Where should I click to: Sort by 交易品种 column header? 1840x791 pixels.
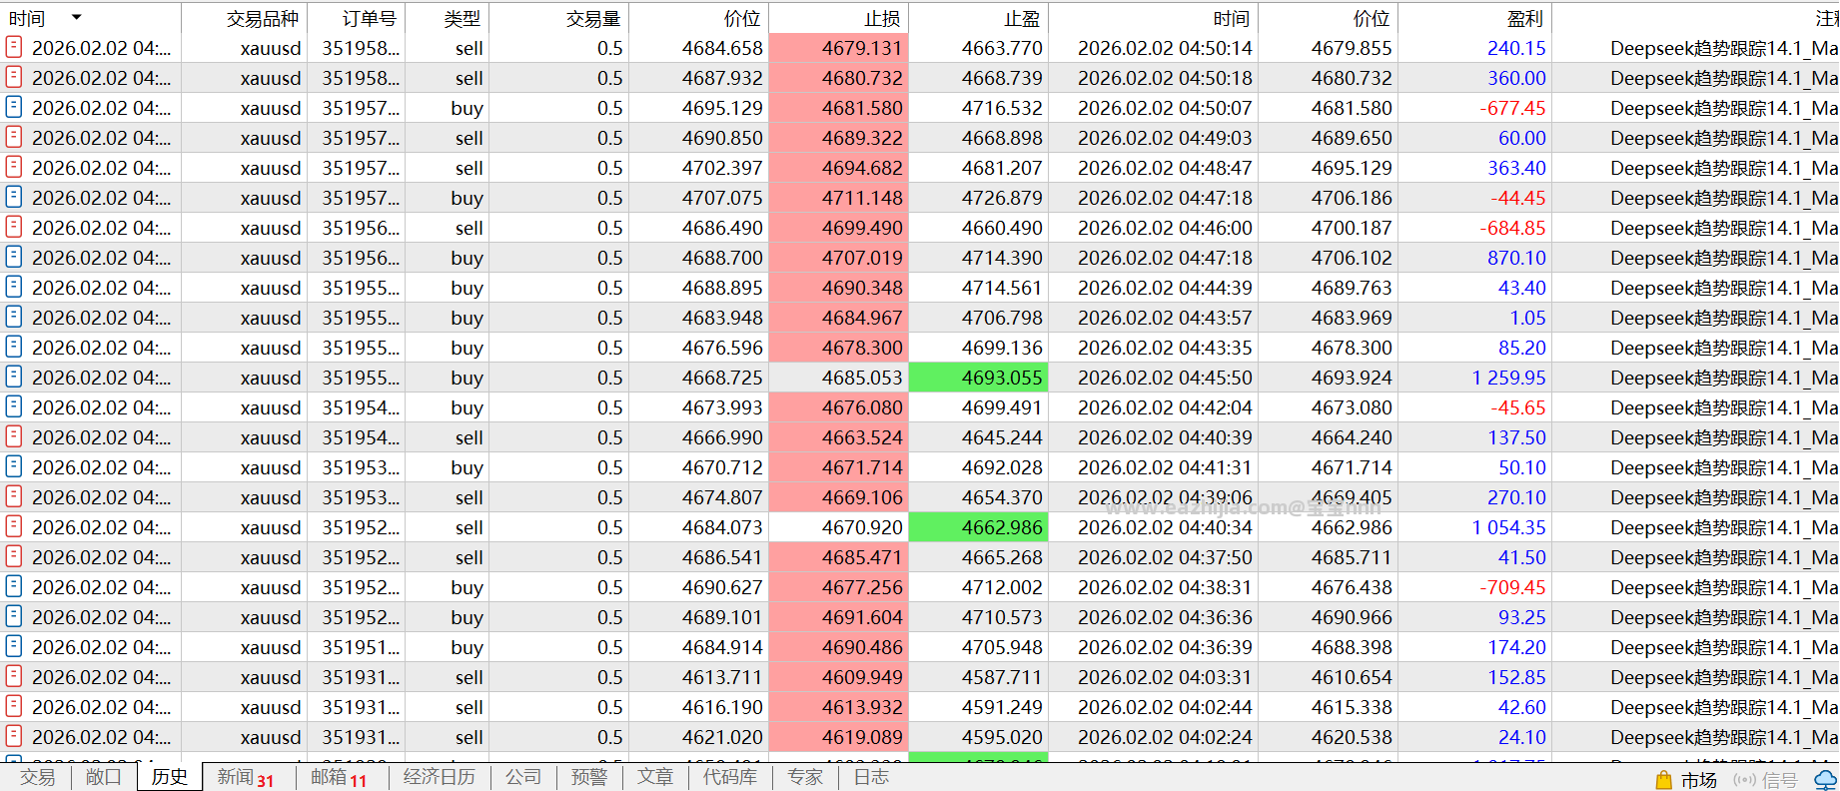click(x=263, y=18)
